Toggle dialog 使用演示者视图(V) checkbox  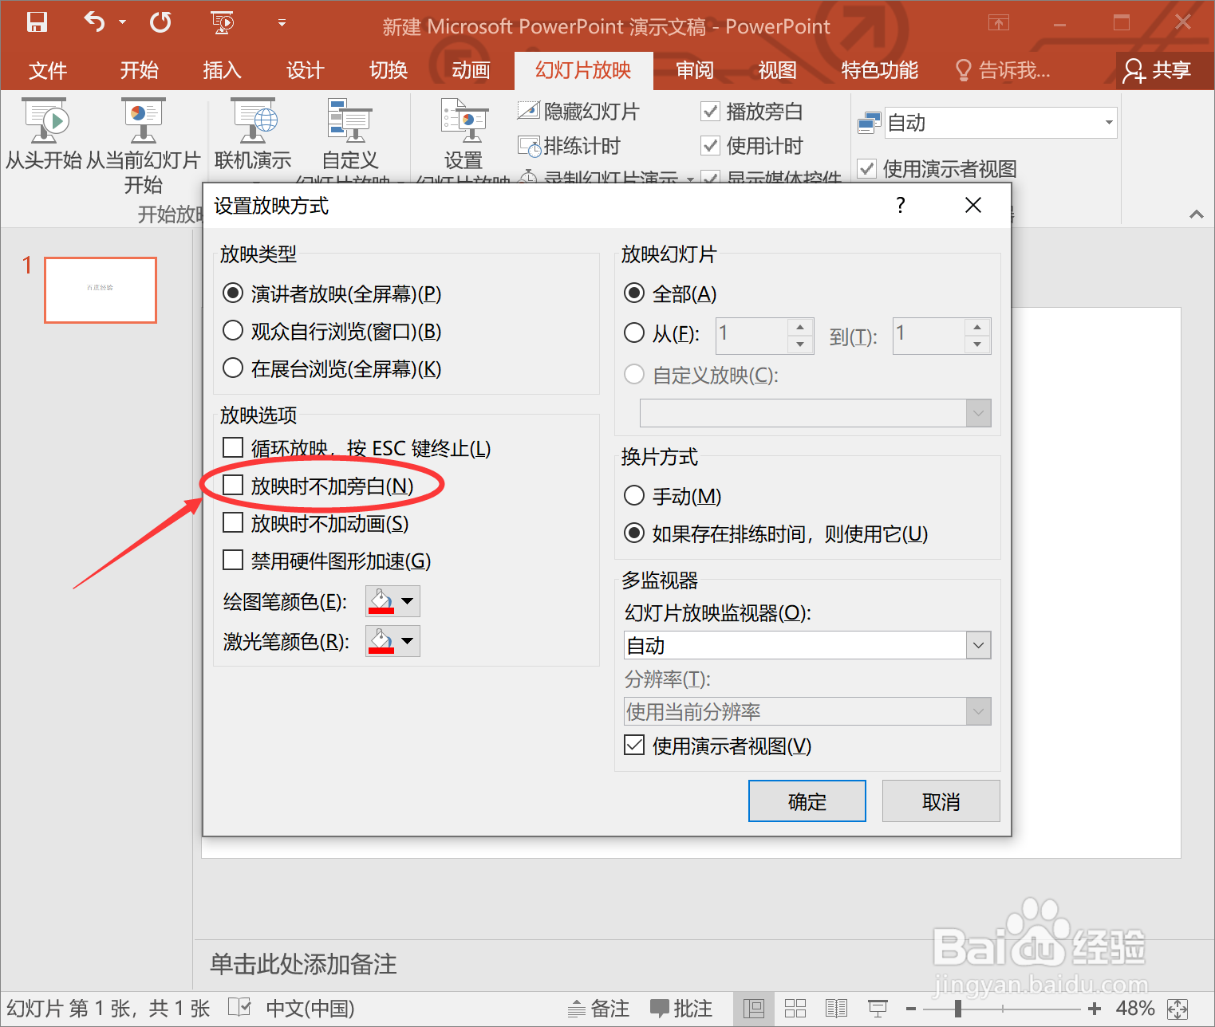click(x=633, y=745)
